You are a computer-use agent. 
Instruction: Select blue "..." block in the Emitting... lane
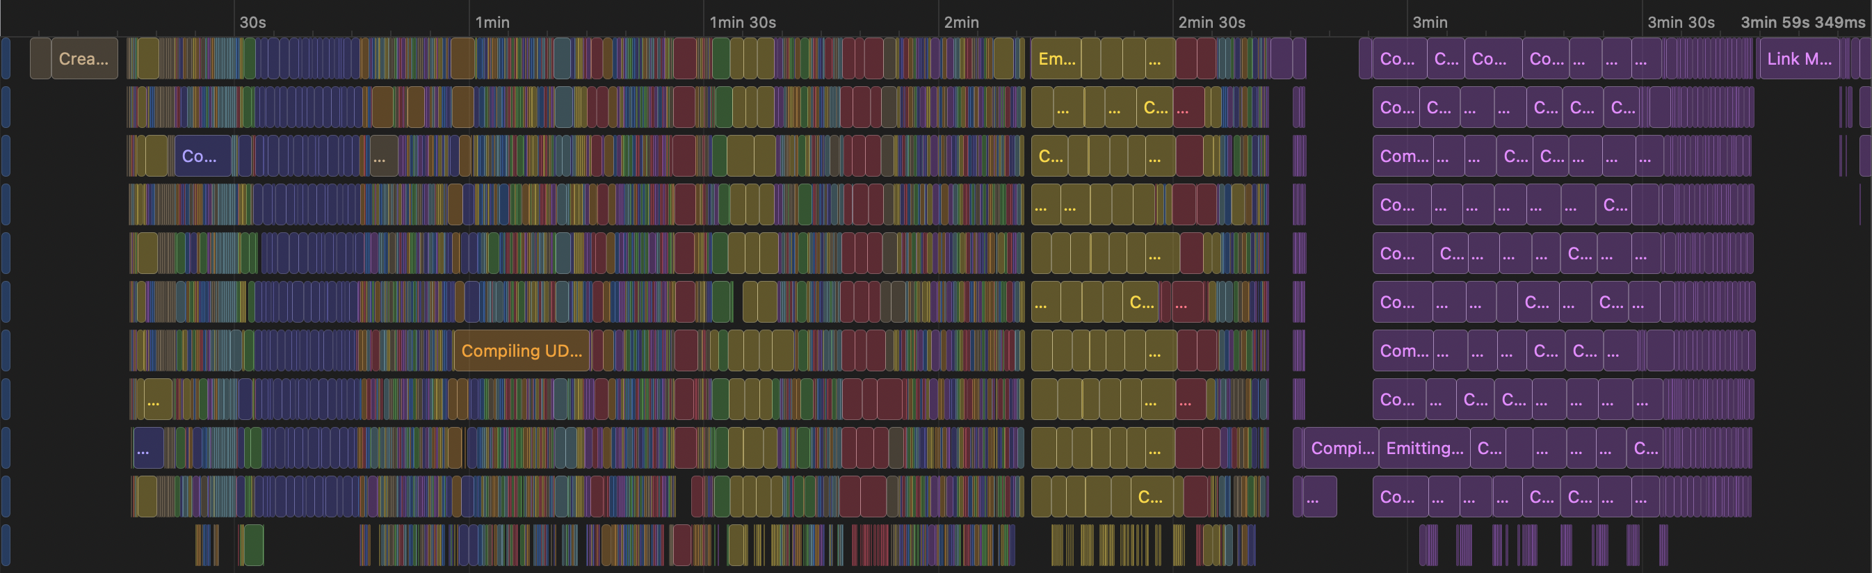pyautogui.click(x=148, y=448)
